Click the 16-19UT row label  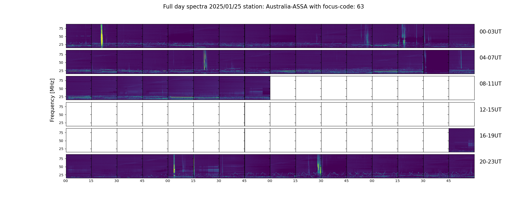(x=490, y=136)
